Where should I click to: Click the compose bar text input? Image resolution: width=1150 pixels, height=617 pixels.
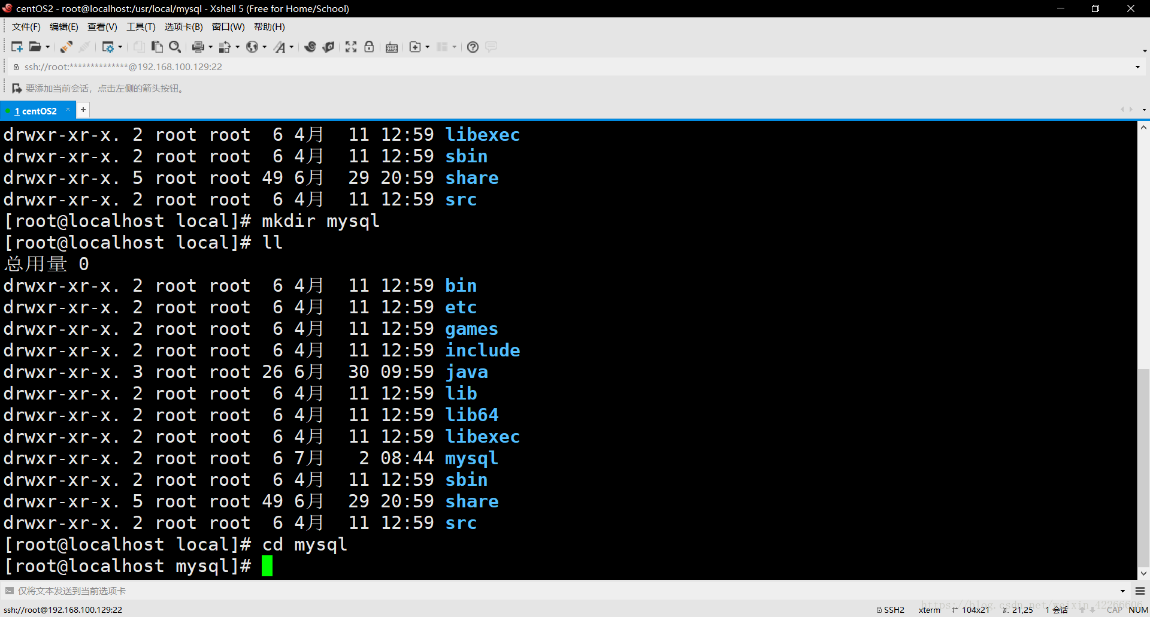(x=563, y=591)
